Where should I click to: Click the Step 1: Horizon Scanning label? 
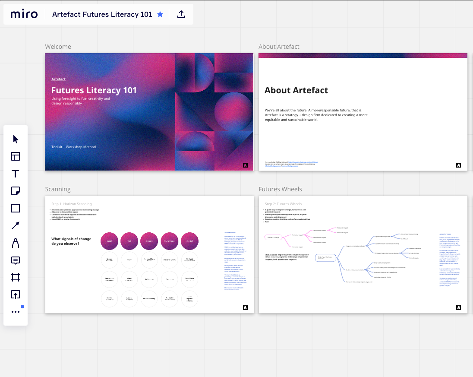click(x=72, y=204)
